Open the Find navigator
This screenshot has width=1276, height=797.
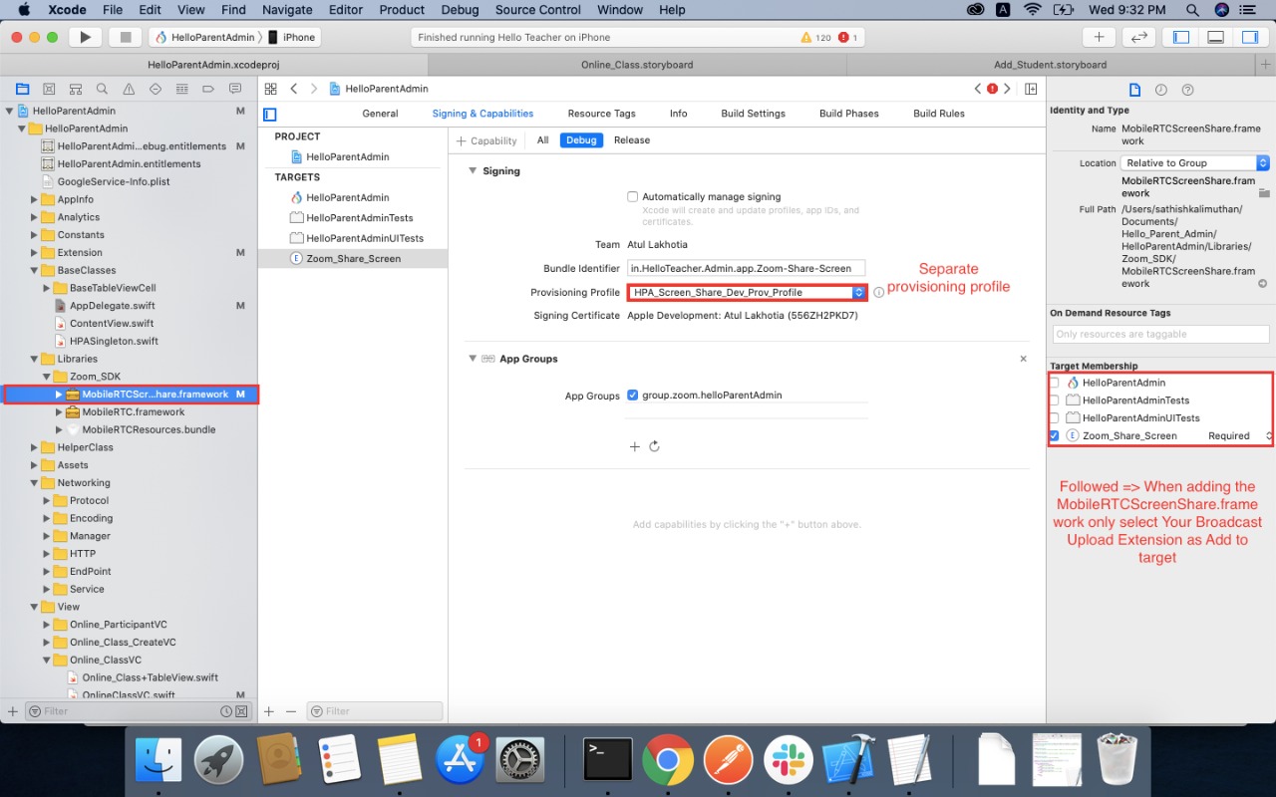click(x=102, y=89)
